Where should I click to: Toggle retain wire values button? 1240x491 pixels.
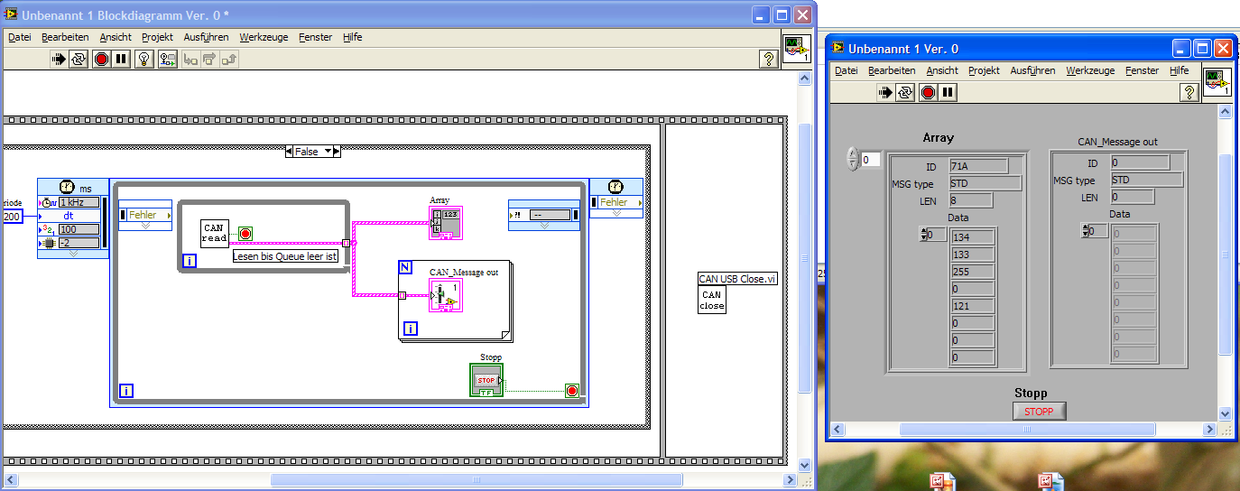click(x=168, y=59)
